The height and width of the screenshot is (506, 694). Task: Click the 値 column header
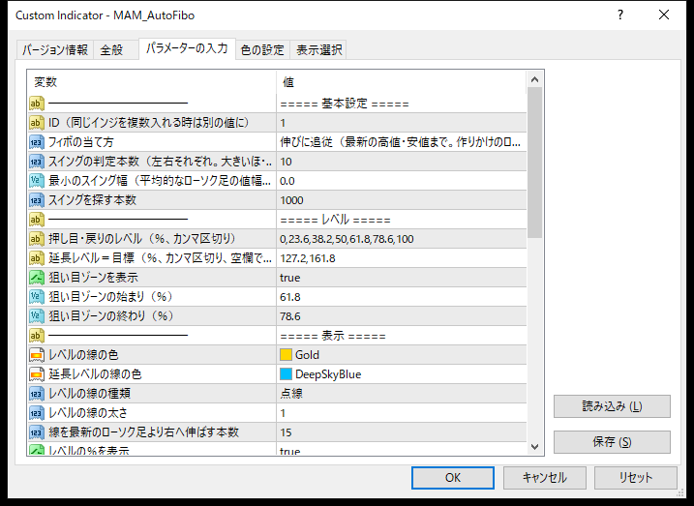(402, 82)
